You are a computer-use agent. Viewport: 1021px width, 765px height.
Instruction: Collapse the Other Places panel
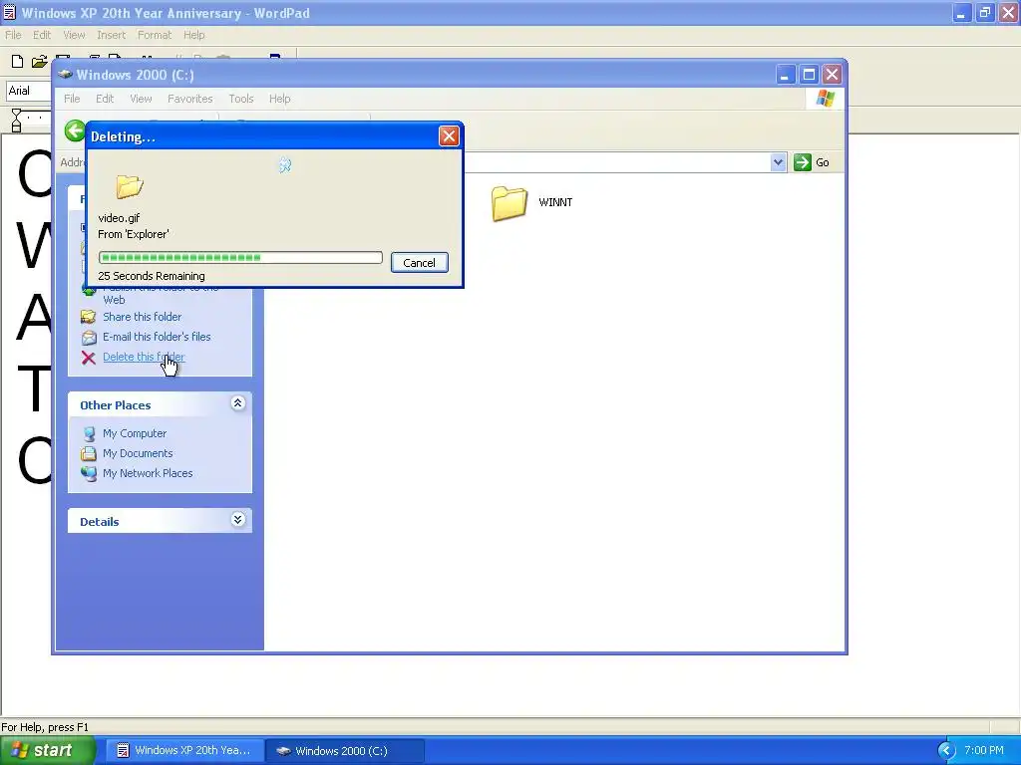237,404
